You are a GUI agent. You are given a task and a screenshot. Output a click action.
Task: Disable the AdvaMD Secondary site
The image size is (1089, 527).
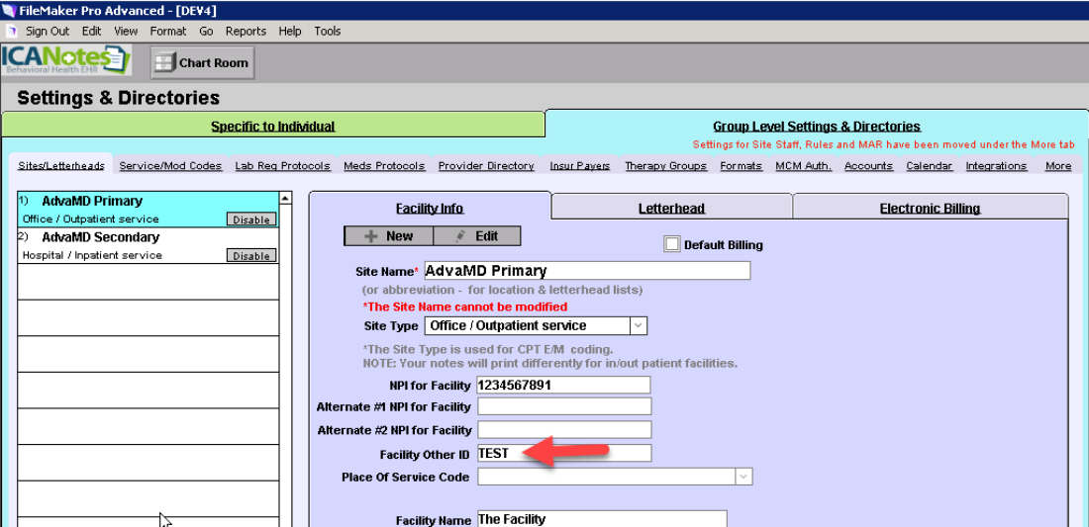[x=251, y=256]
